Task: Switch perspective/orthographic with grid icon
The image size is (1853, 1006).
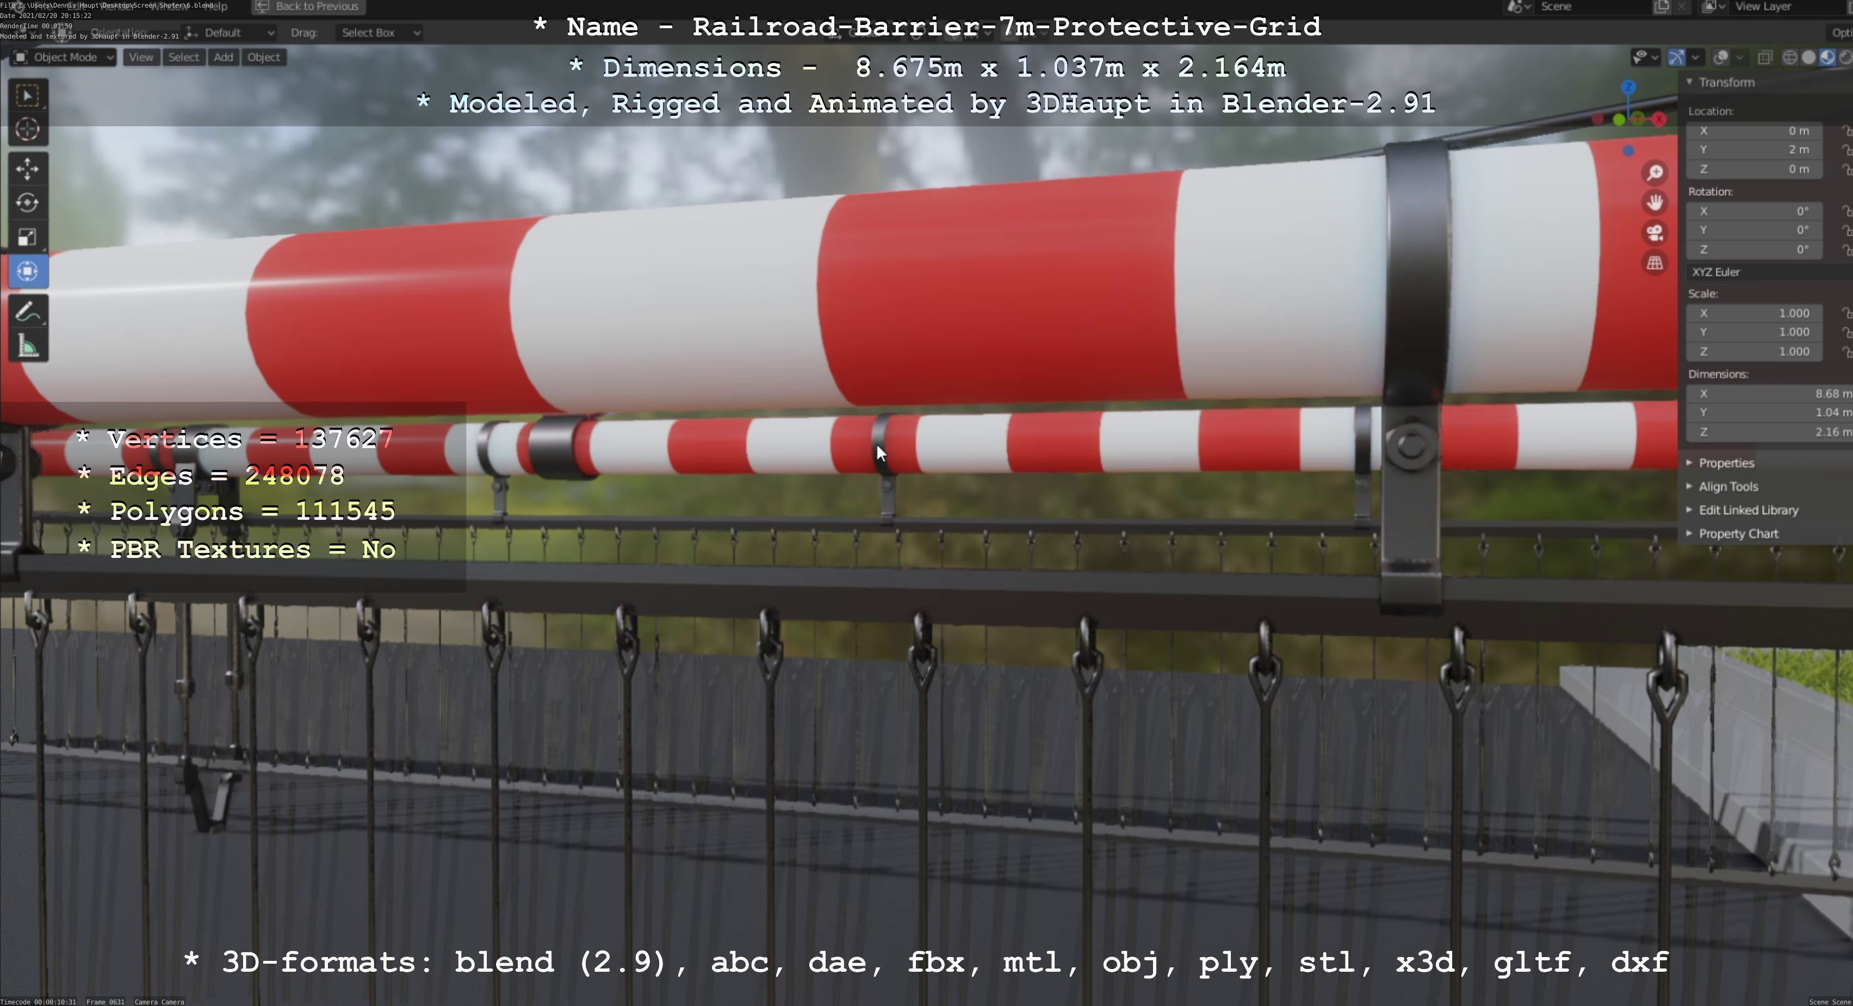Action: 1655,263
